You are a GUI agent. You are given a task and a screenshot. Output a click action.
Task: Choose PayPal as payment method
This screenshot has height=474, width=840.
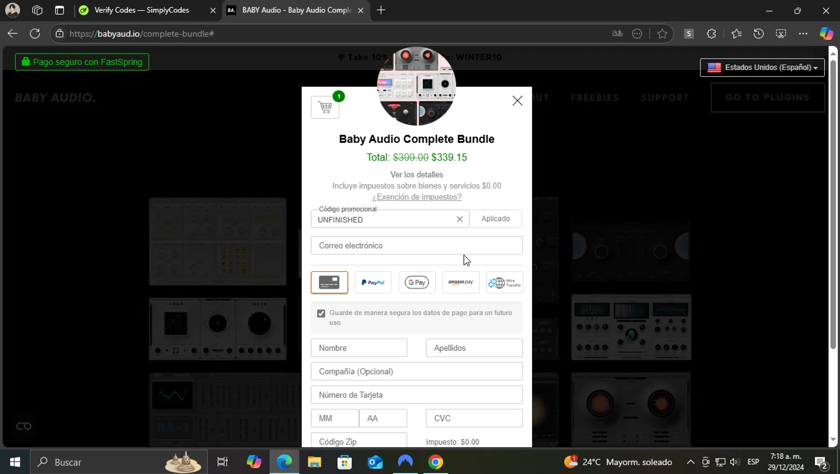373,283
